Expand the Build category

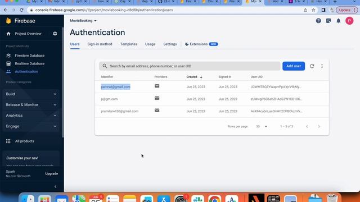click(x=31, y=94)
